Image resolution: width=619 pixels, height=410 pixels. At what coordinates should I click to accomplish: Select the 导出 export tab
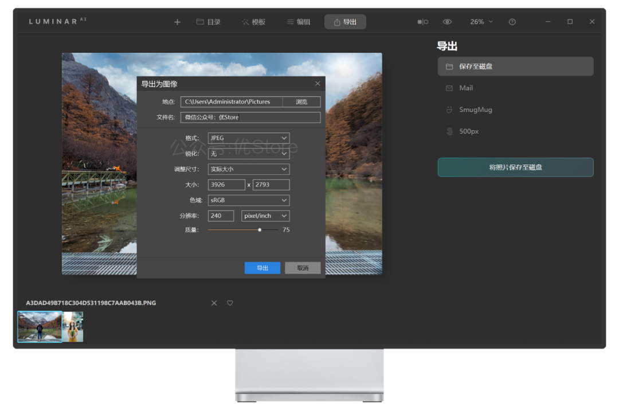pos(345,22)
